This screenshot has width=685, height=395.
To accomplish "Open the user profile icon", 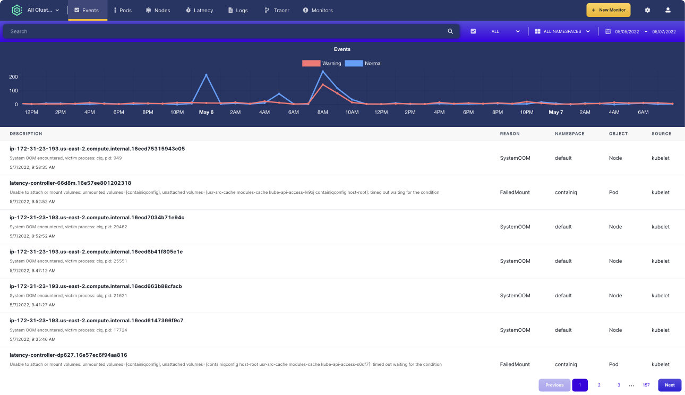I will click(668, 10).
